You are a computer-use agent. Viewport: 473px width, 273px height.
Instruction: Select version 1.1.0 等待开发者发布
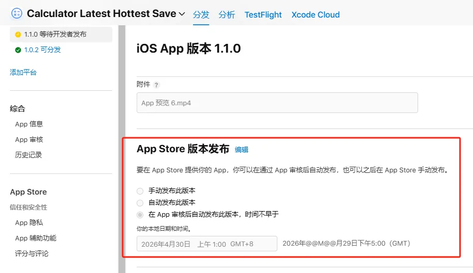pos(61,34)
